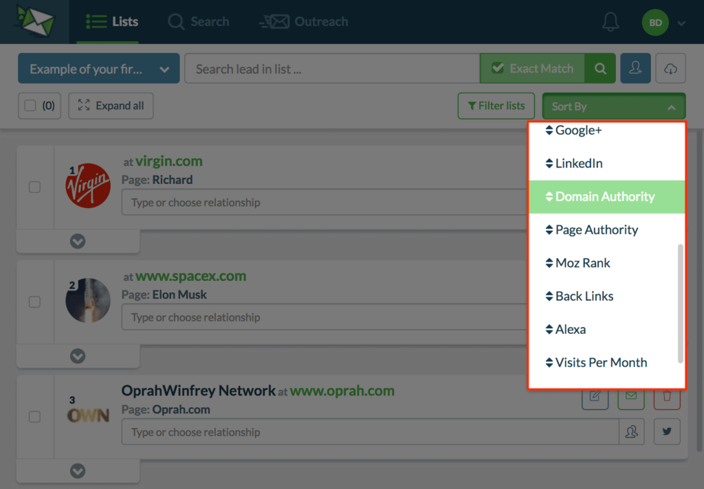Click the Sort By dropdown list scrollbar
Image resolution: width=704 pixels, height=489 pixels.
click(x=681, y=302)
